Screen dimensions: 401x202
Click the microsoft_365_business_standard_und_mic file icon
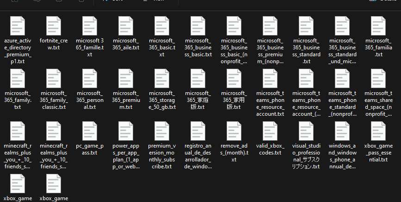coord(342,26)
